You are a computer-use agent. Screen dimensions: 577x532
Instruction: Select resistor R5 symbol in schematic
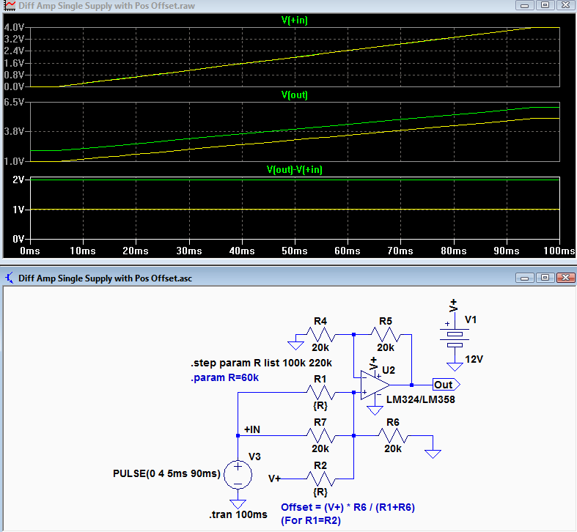tap(386, 334)
